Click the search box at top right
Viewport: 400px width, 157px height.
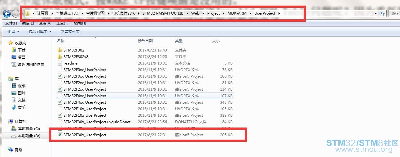point(394,13)
